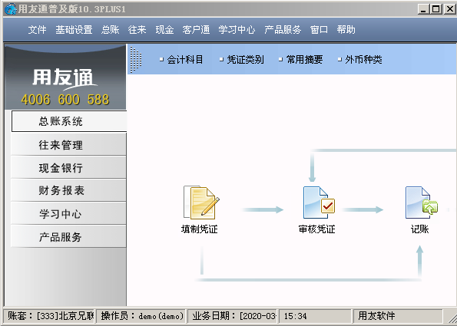This screenshot has height=326, width=457.
Task: Open the 财务报表 sidebar module
Action: [69, 190]
